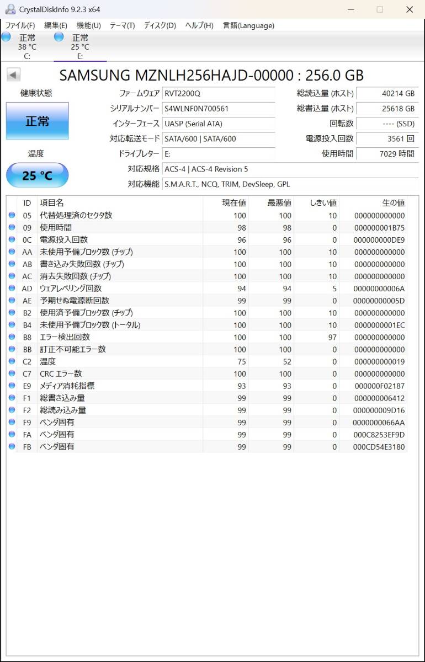Click the CrystalDiskInfo app icon in title bar
Viewport: 425px width, 662px height.
(10, 9)
